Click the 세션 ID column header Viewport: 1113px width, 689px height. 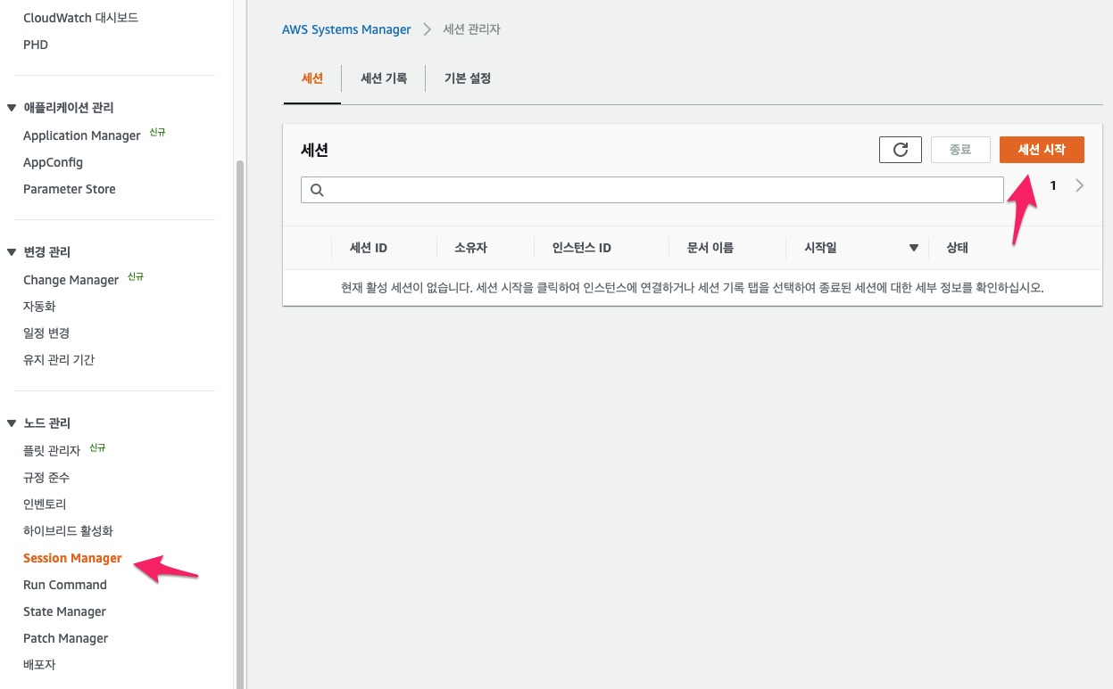click(369, 248)
